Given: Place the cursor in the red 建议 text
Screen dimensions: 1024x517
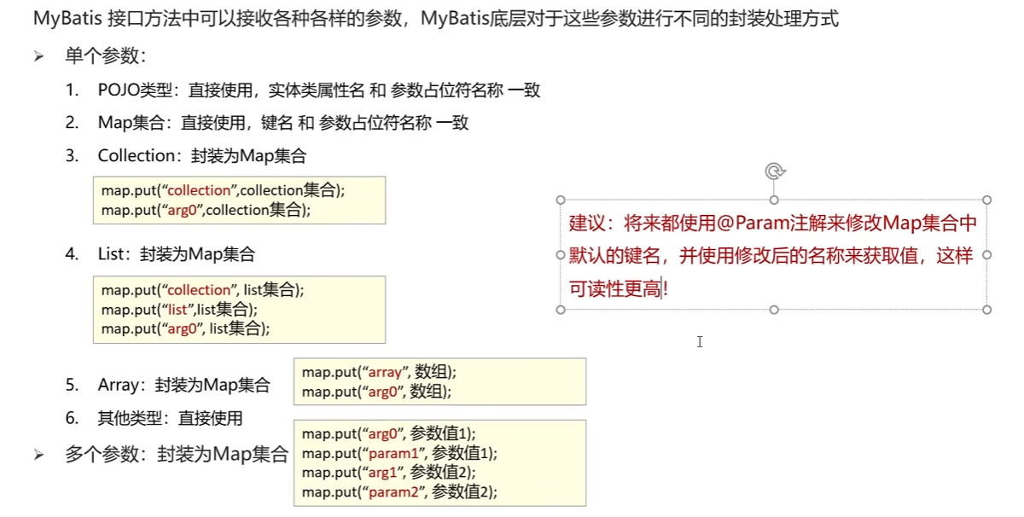Looking at the screenshot, I should 773,255.
